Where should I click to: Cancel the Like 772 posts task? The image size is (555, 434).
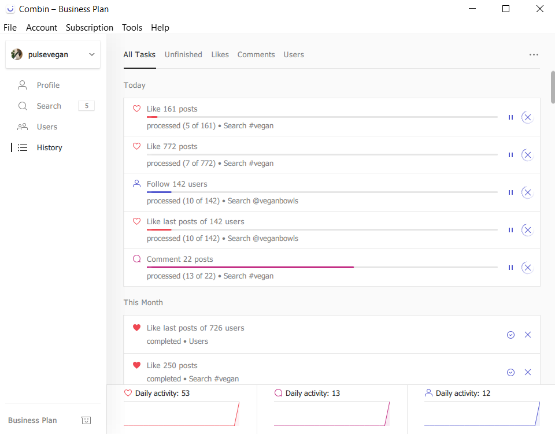coord(527,155)
